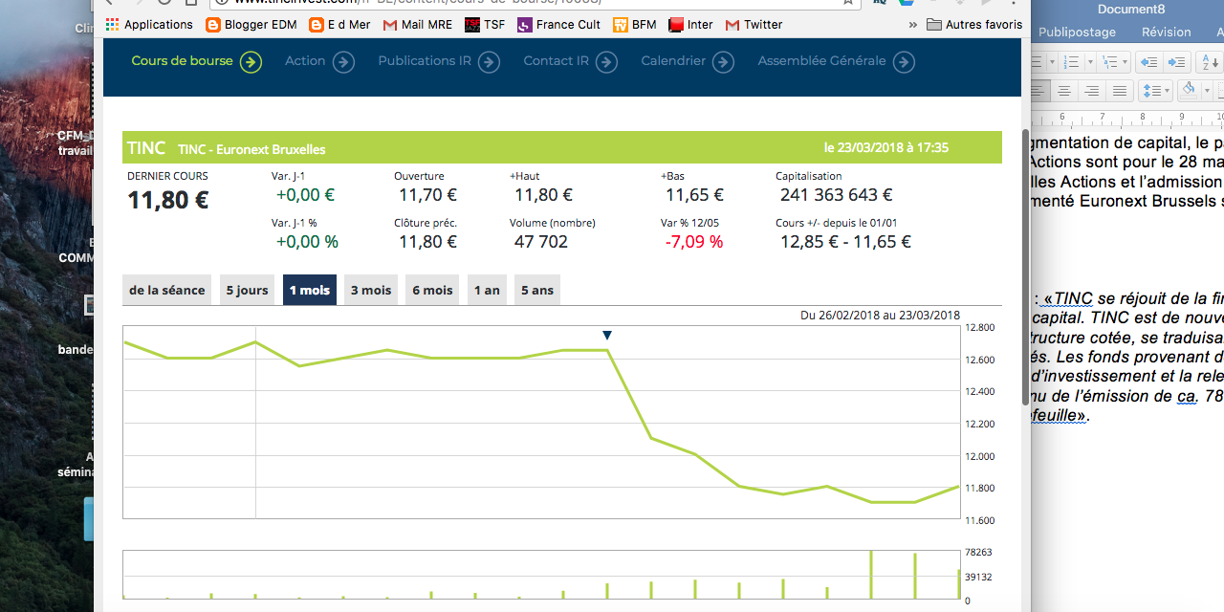
Task: Open the Mail MRE Gmail bookmark
Action: tap(417, 25)
